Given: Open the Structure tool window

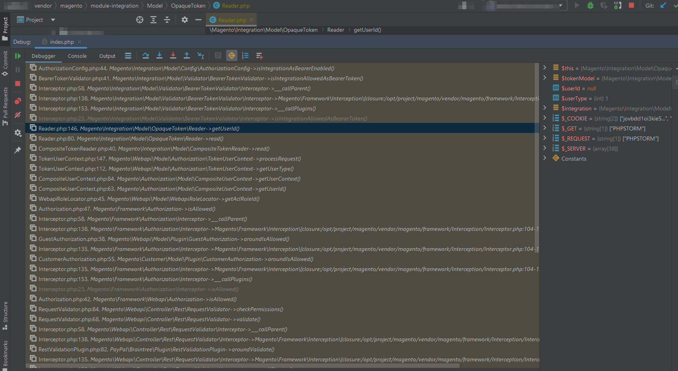Looking at the screenshot, I should [x=5, y=316].
